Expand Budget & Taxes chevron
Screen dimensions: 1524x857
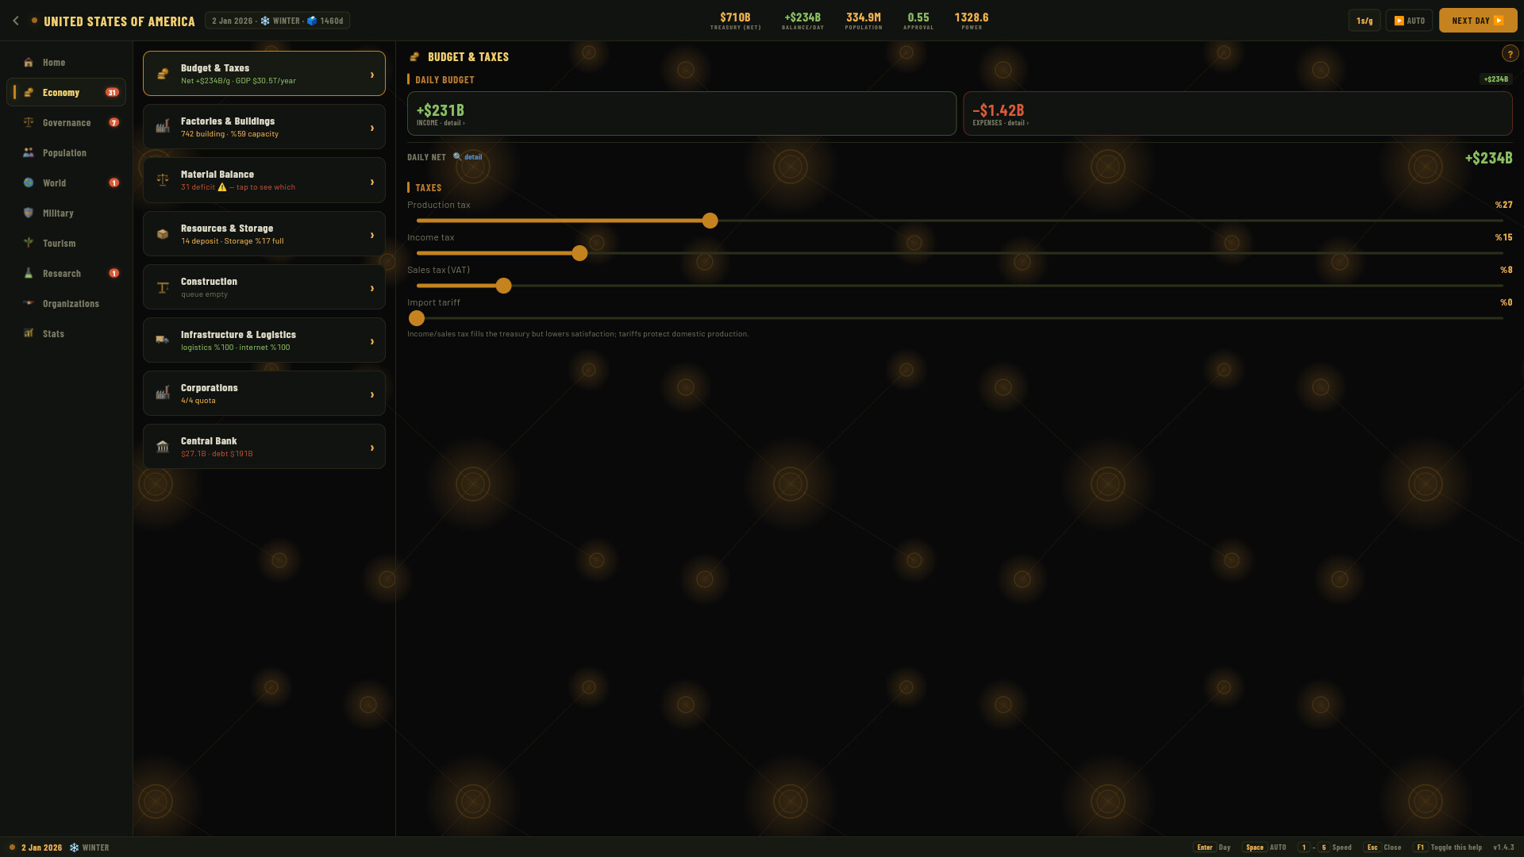pos(372,75)
